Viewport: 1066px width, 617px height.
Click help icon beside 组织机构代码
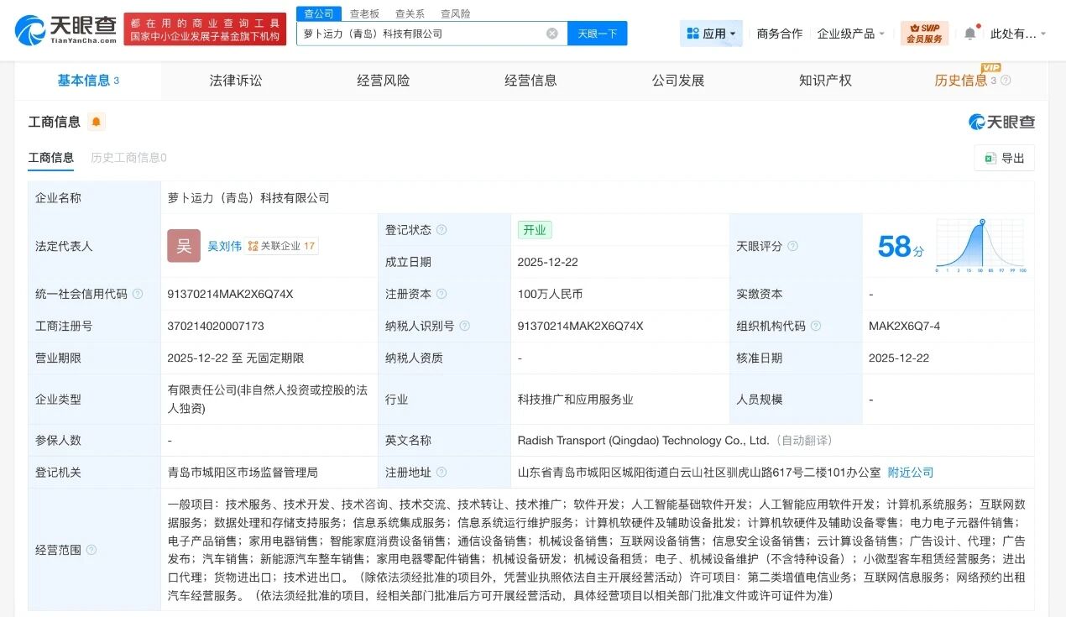click(x=816, y=326)
